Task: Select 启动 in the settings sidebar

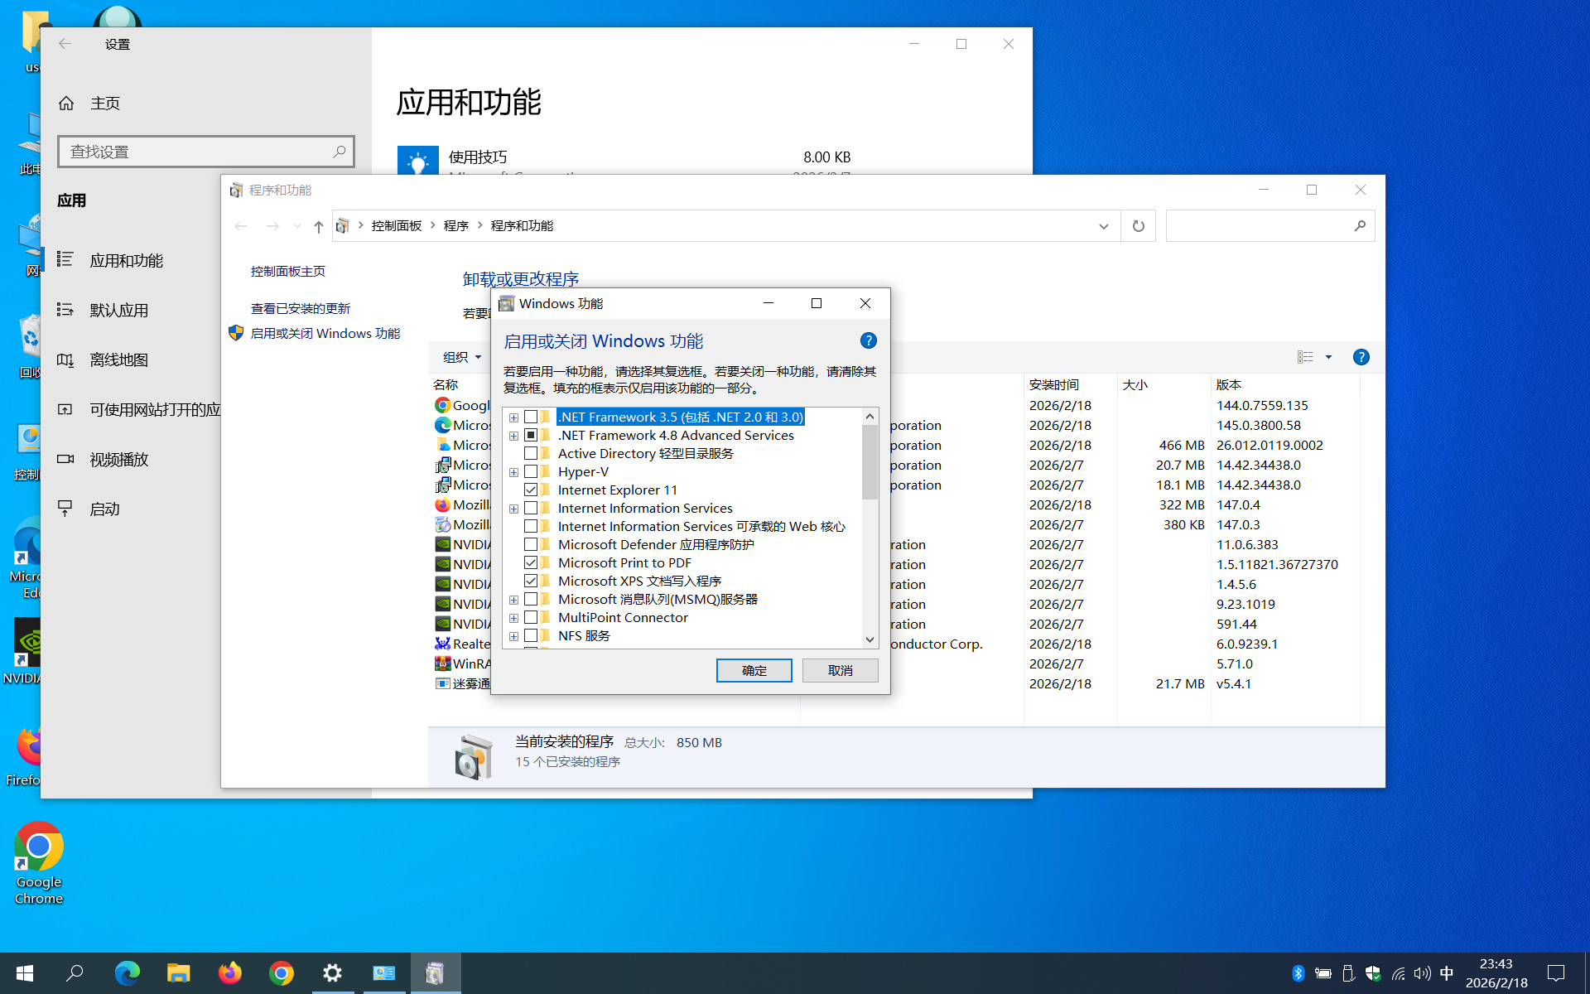Action: pos(105,509)
